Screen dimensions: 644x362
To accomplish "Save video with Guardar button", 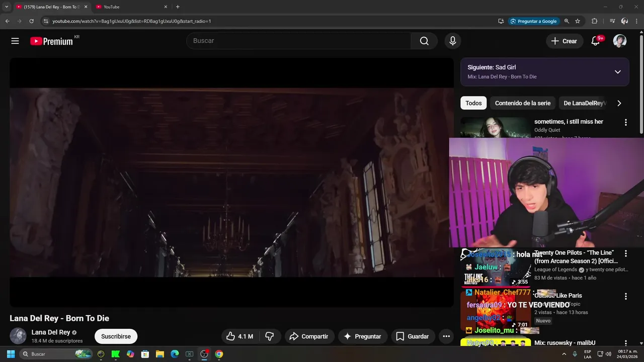I will pyautogui.click(x=413, y=336).
